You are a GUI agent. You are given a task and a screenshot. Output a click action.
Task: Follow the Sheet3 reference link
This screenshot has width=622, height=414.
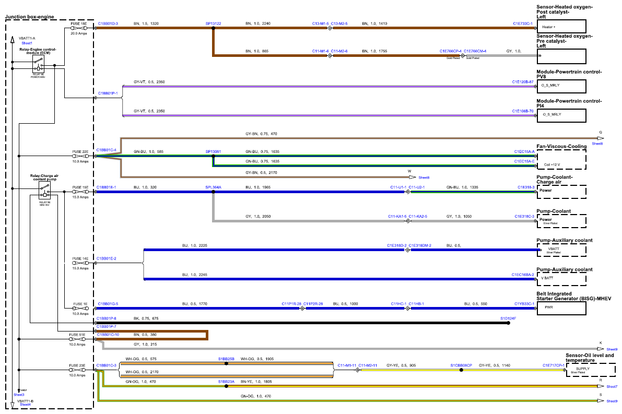pyautogui.click(x=19, y=395)
